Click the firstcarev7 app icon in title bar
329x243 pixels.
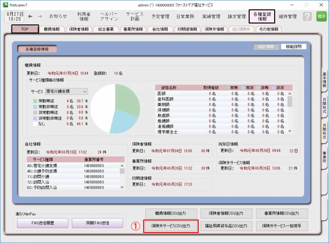tap(5, 4)
